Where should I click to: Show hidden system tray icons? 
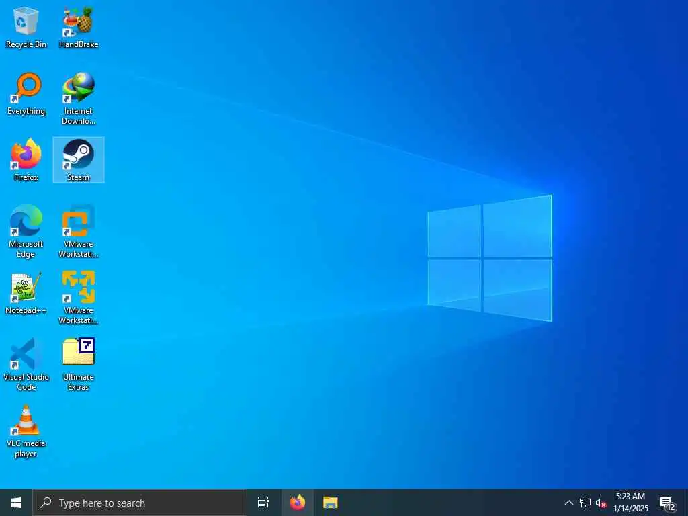[568, 503]
